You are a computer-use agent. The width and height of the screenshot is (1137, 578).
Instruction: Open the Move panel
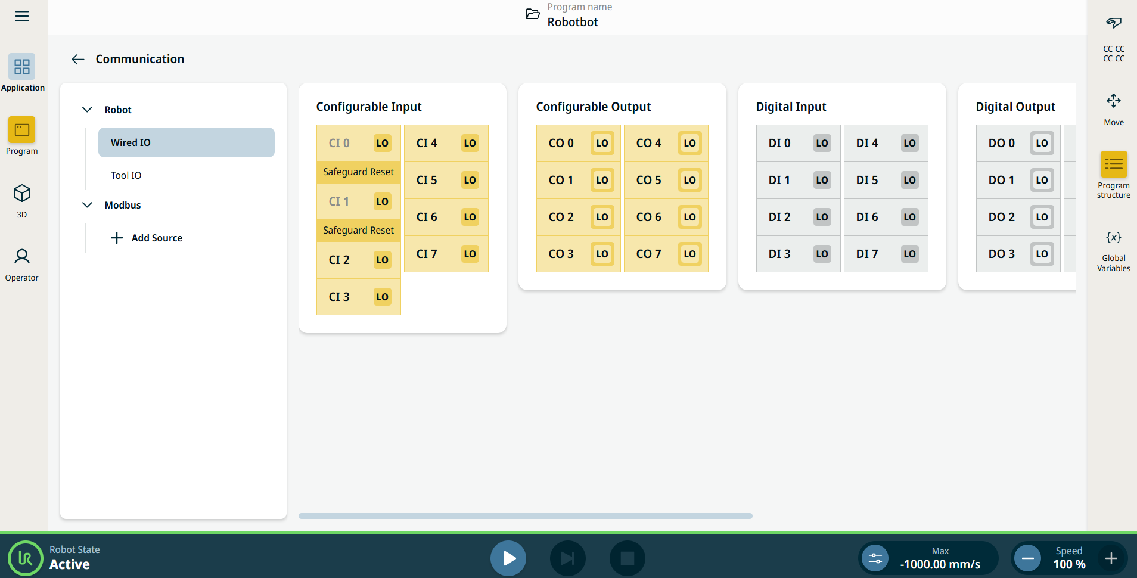(x=1113, y=108)
